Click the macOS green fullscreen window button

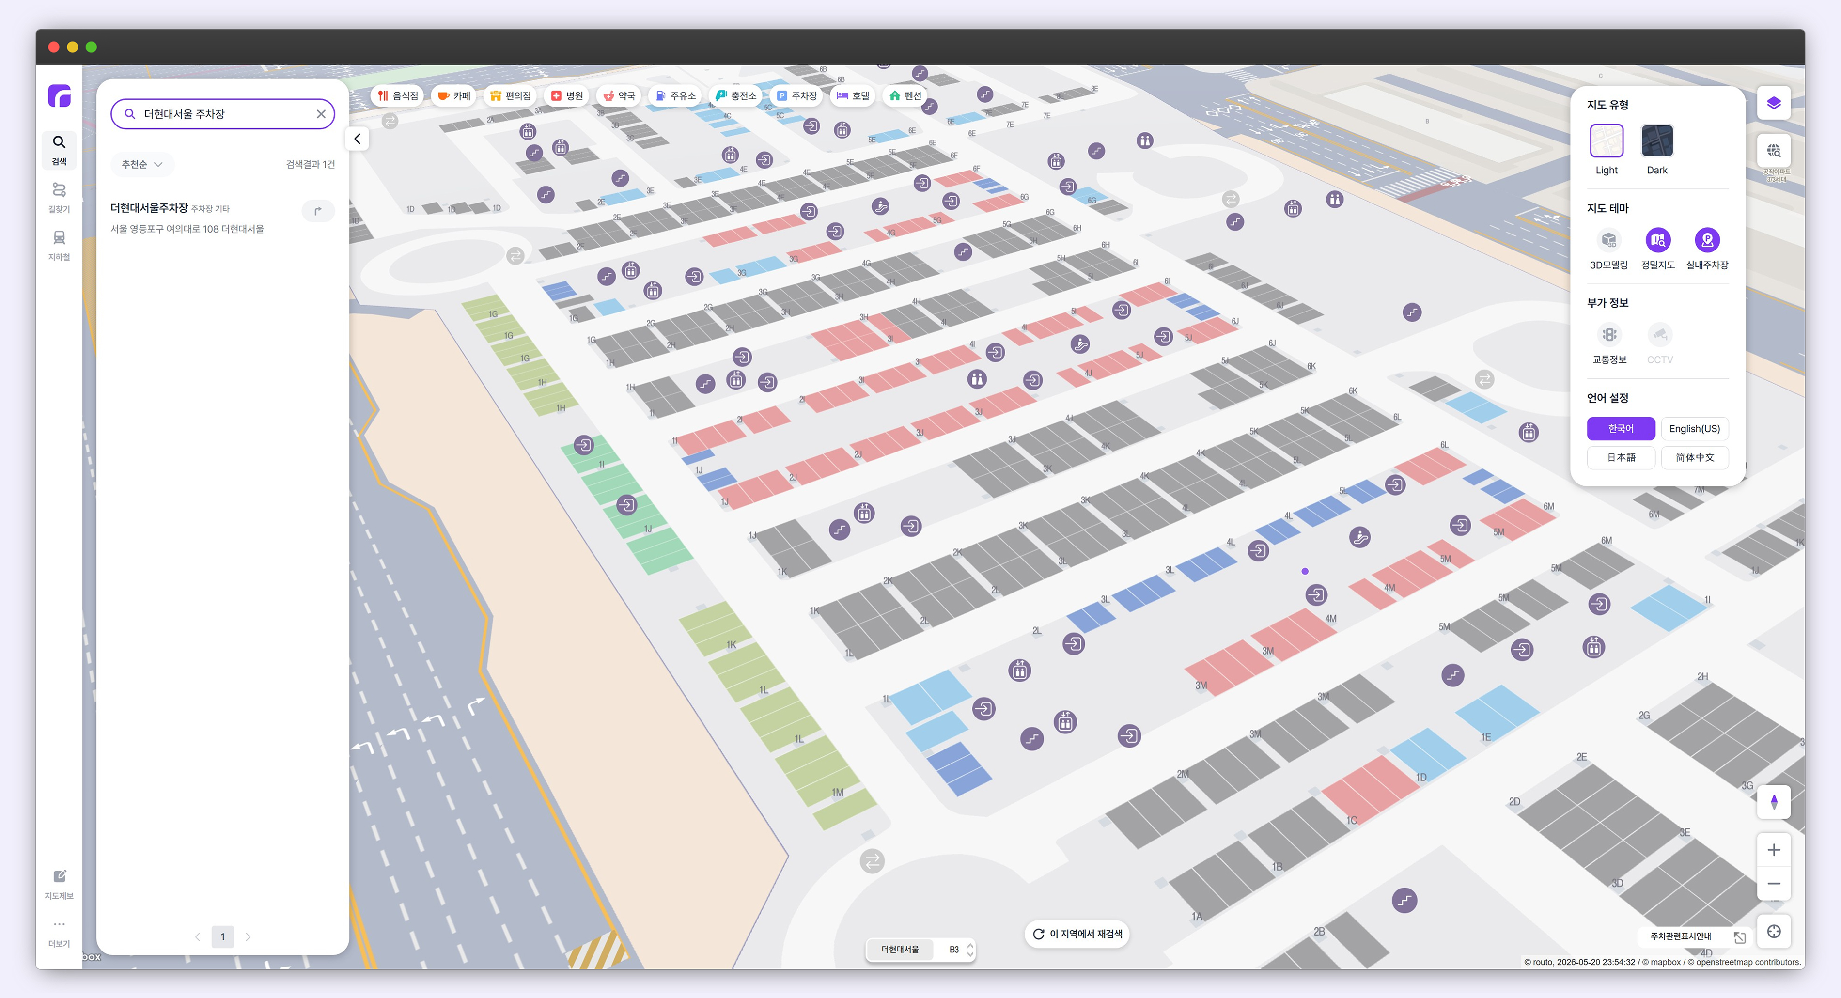[92, 47]
